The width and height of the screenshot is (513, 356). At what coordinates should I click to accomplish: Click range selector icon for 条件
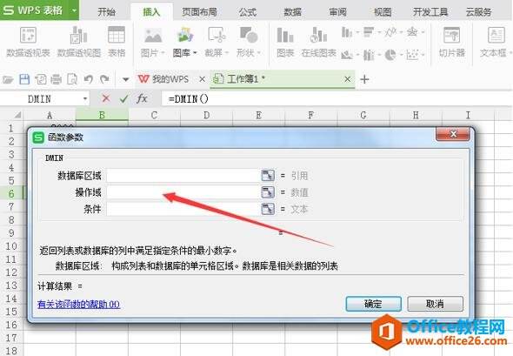[x=268, y=209]
